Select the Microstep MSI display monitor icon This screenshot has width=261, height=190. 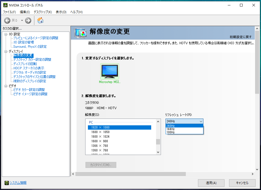[110, 71]
